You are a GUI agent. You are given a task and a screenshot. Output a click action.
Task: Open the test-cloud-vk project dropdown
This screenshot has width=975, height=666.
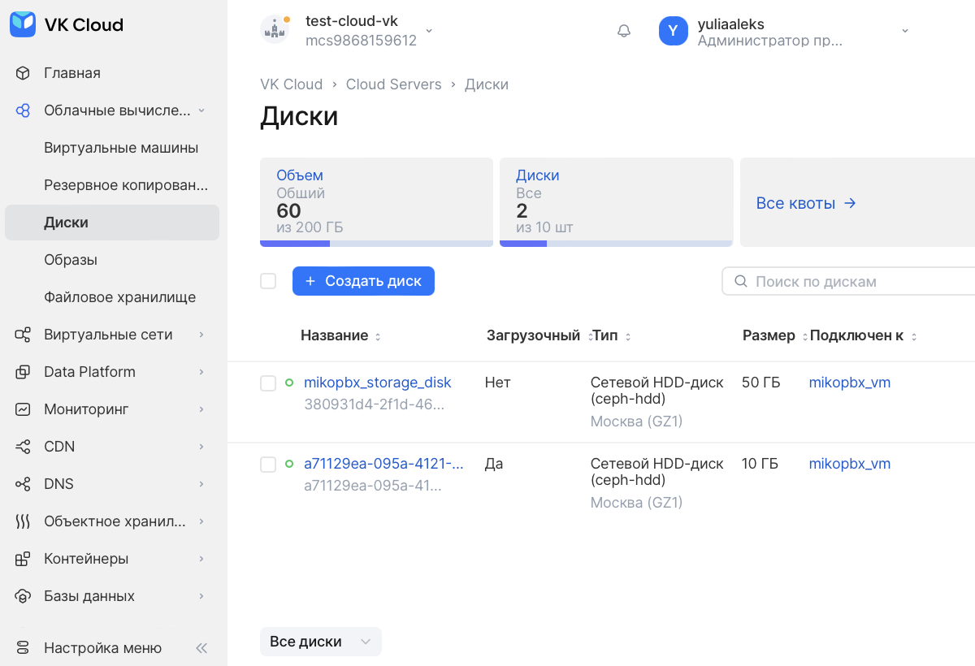pyautogui.click(x=429, y=31)
